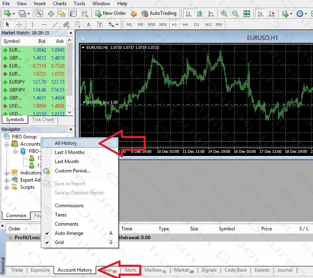The width and height of the screenshot is (313, 278).
Task: Expand the Indicators tree node
Action: [x=7, y=173]
